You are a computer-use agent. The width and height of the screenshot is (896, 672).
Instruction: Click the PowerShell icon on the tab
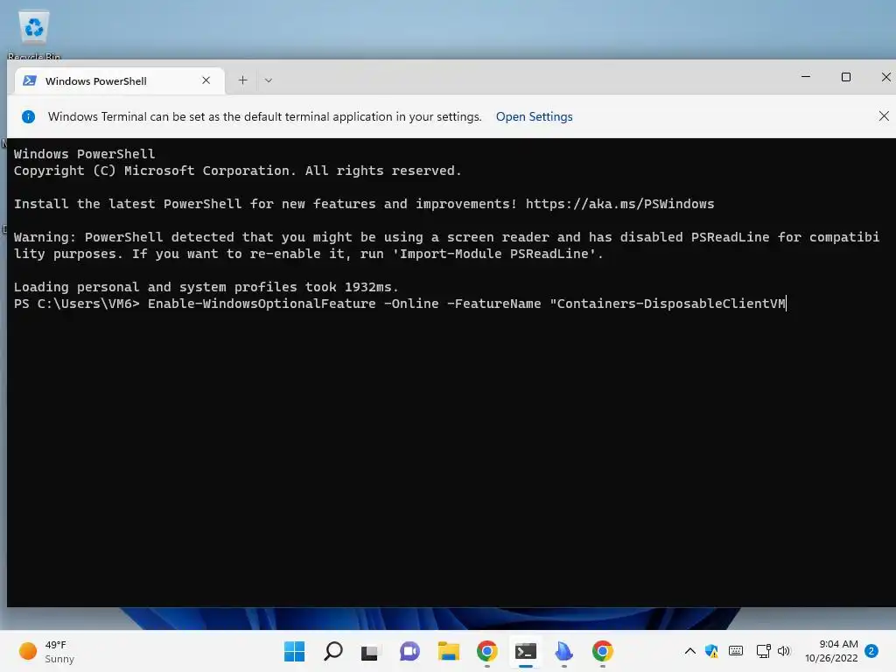coord(30,80)
